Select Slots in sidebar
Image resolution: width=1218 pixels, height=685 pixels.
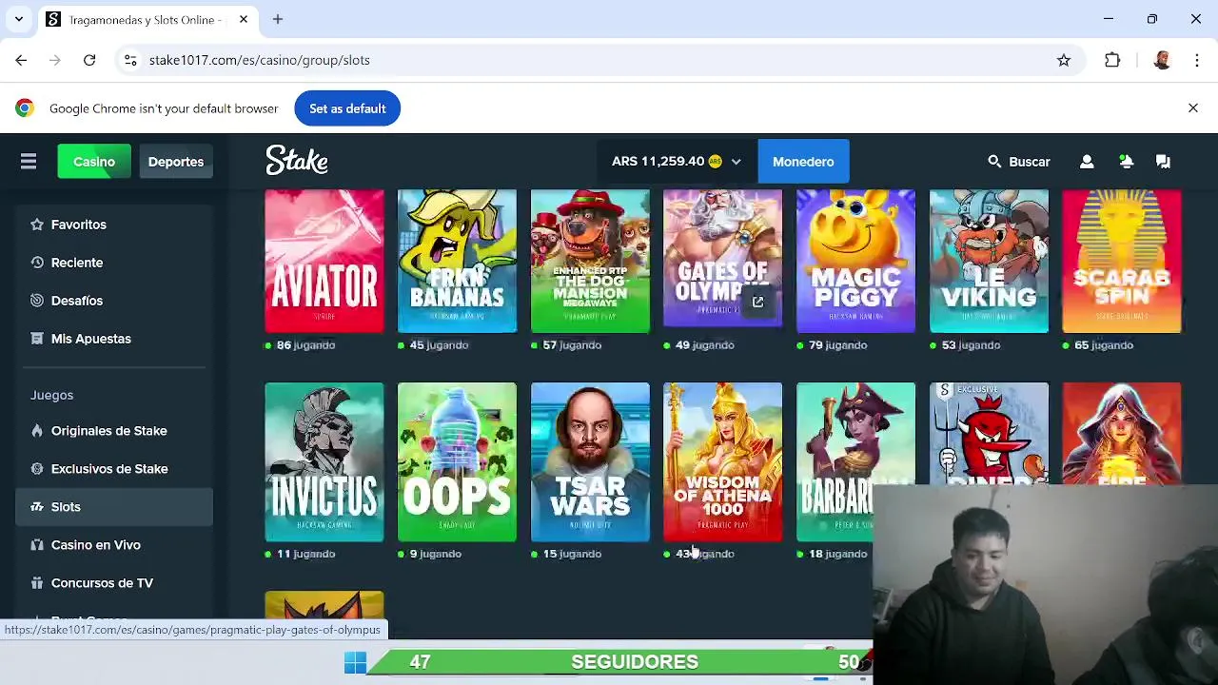(x=114, y=507)
